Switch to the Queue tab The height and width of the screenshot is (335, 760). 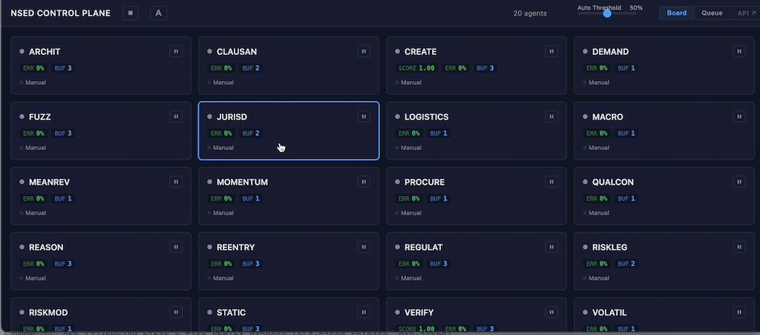click(x=712, y=13)
